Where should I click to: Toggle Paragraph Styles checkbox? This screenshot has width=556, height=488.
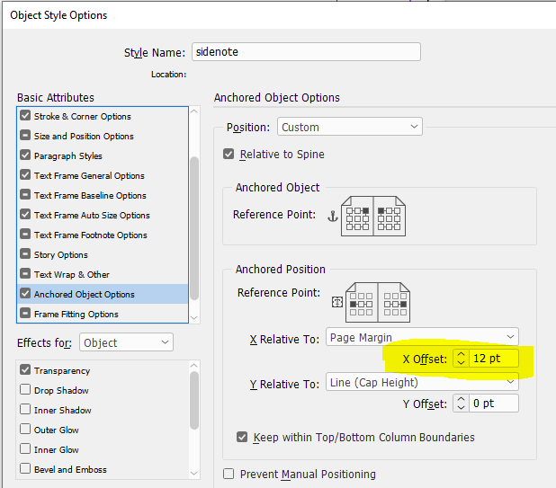[x=25, y=155]
